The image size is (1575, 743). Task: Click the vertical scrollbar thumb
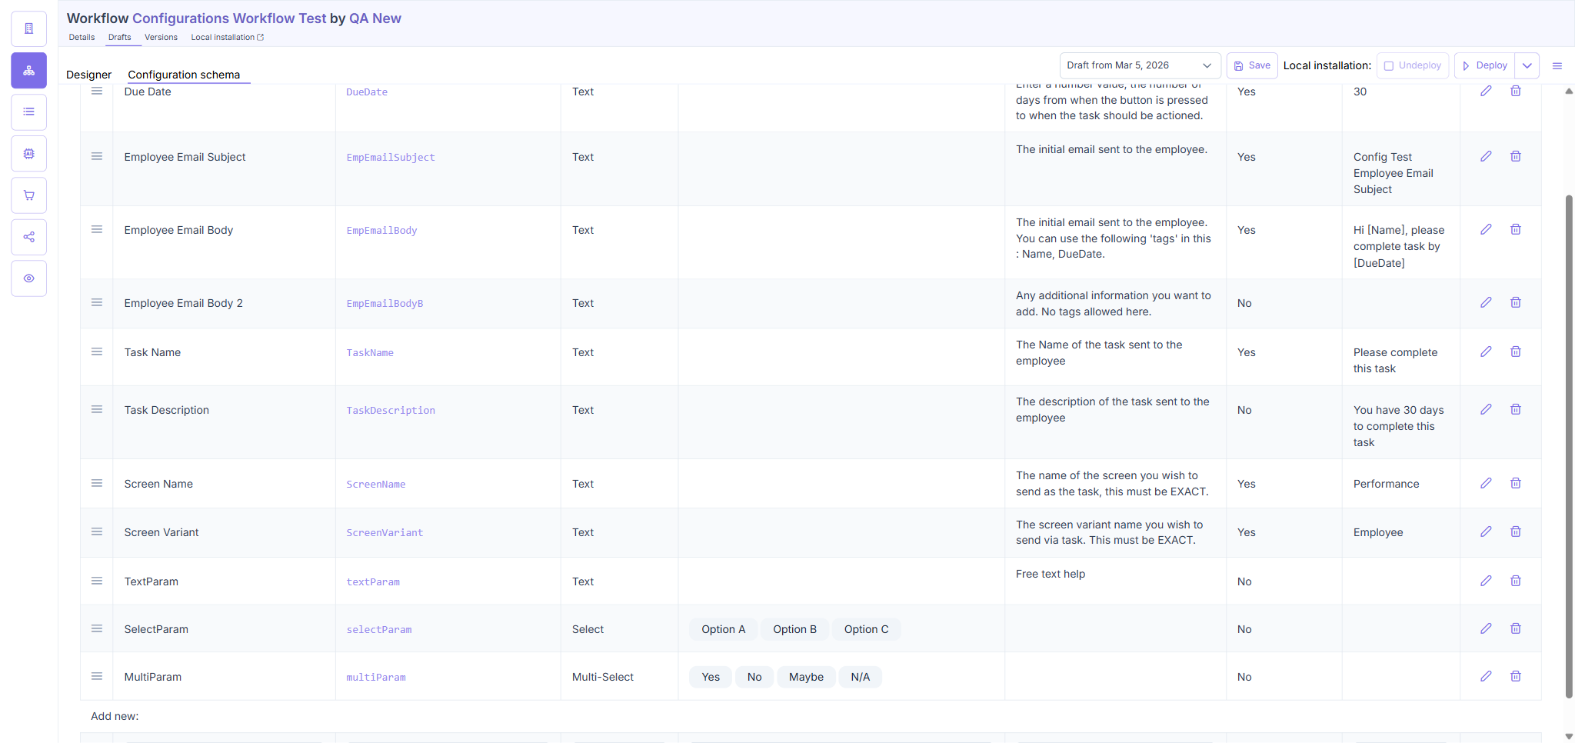point(1569,446)
